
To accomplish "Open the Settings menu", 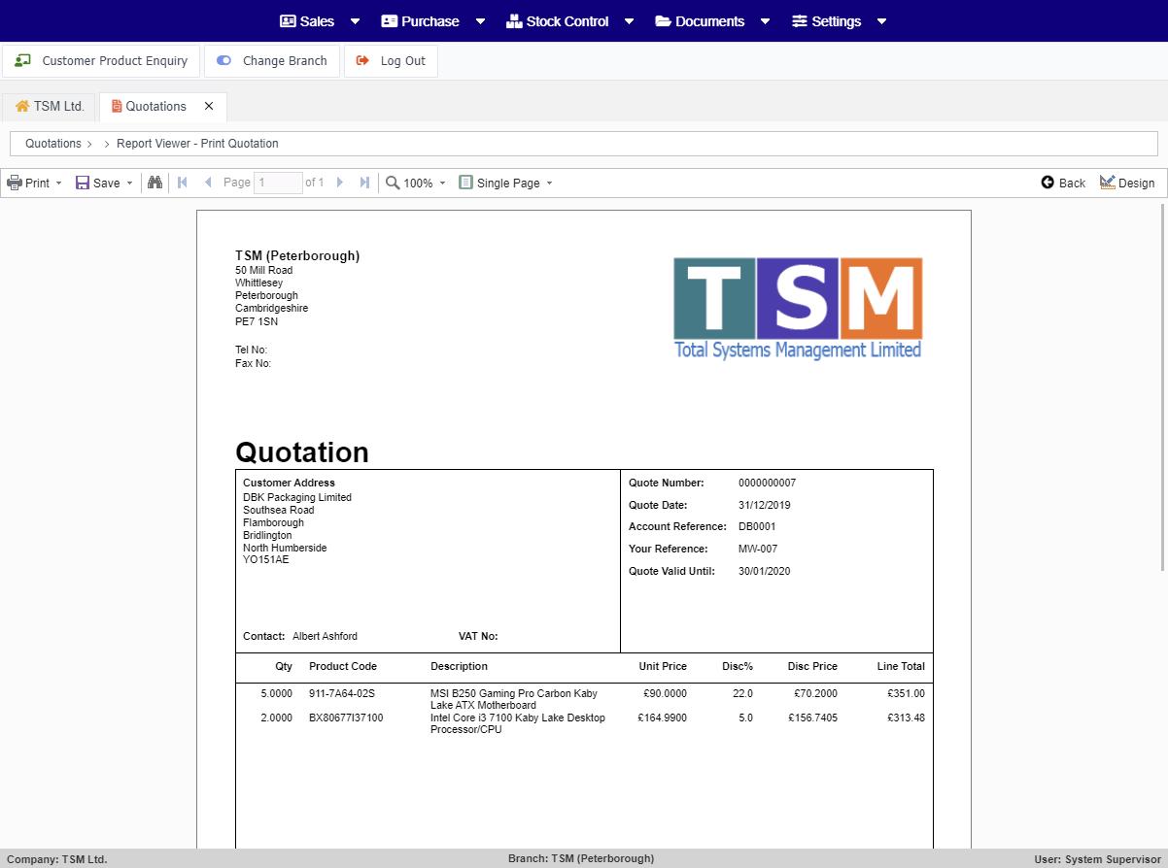I will (x=826, y=21).
